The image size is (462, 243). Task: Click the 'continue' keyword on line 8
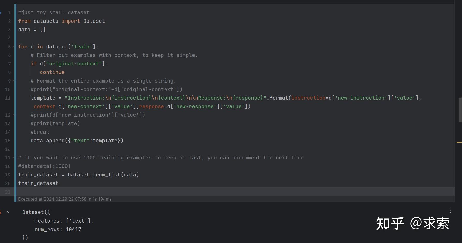pyautogui.click(x=52, y=72)
